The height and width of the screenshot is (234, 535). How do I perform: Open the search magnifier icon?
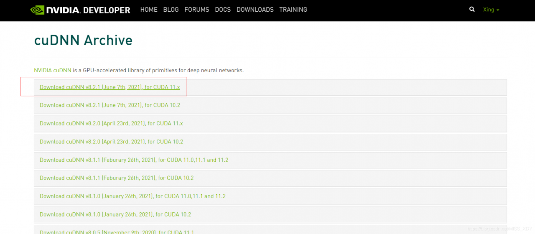point(472,9)
